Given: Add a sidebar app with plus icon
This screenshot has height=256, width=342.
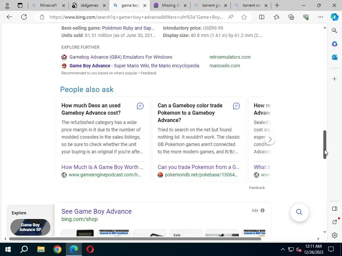Looking at the screenshot, I should [x=334, y=79].
